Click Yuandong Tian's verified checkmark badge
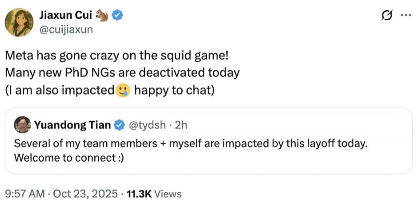Screen dimensions: 418x207 pyautogui.click(x=120, y=126)
